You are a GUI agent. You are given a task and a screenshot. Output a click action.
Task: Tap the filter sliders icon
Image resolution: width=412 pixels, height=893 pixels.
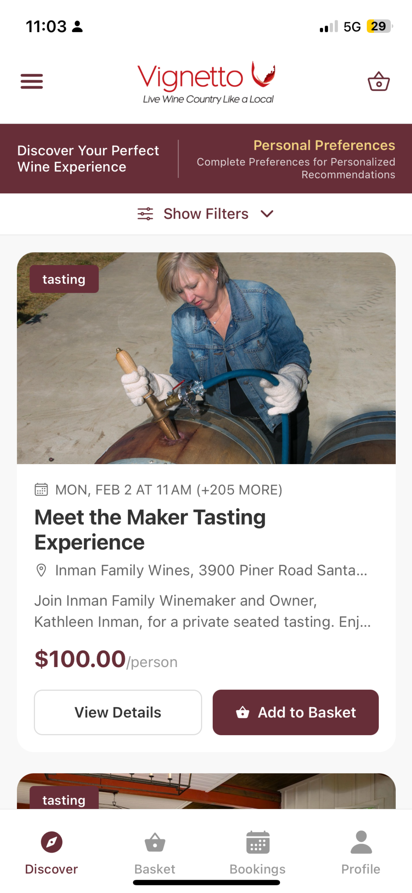(145, 214)
